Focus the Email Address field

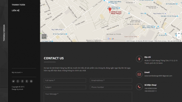111,80
